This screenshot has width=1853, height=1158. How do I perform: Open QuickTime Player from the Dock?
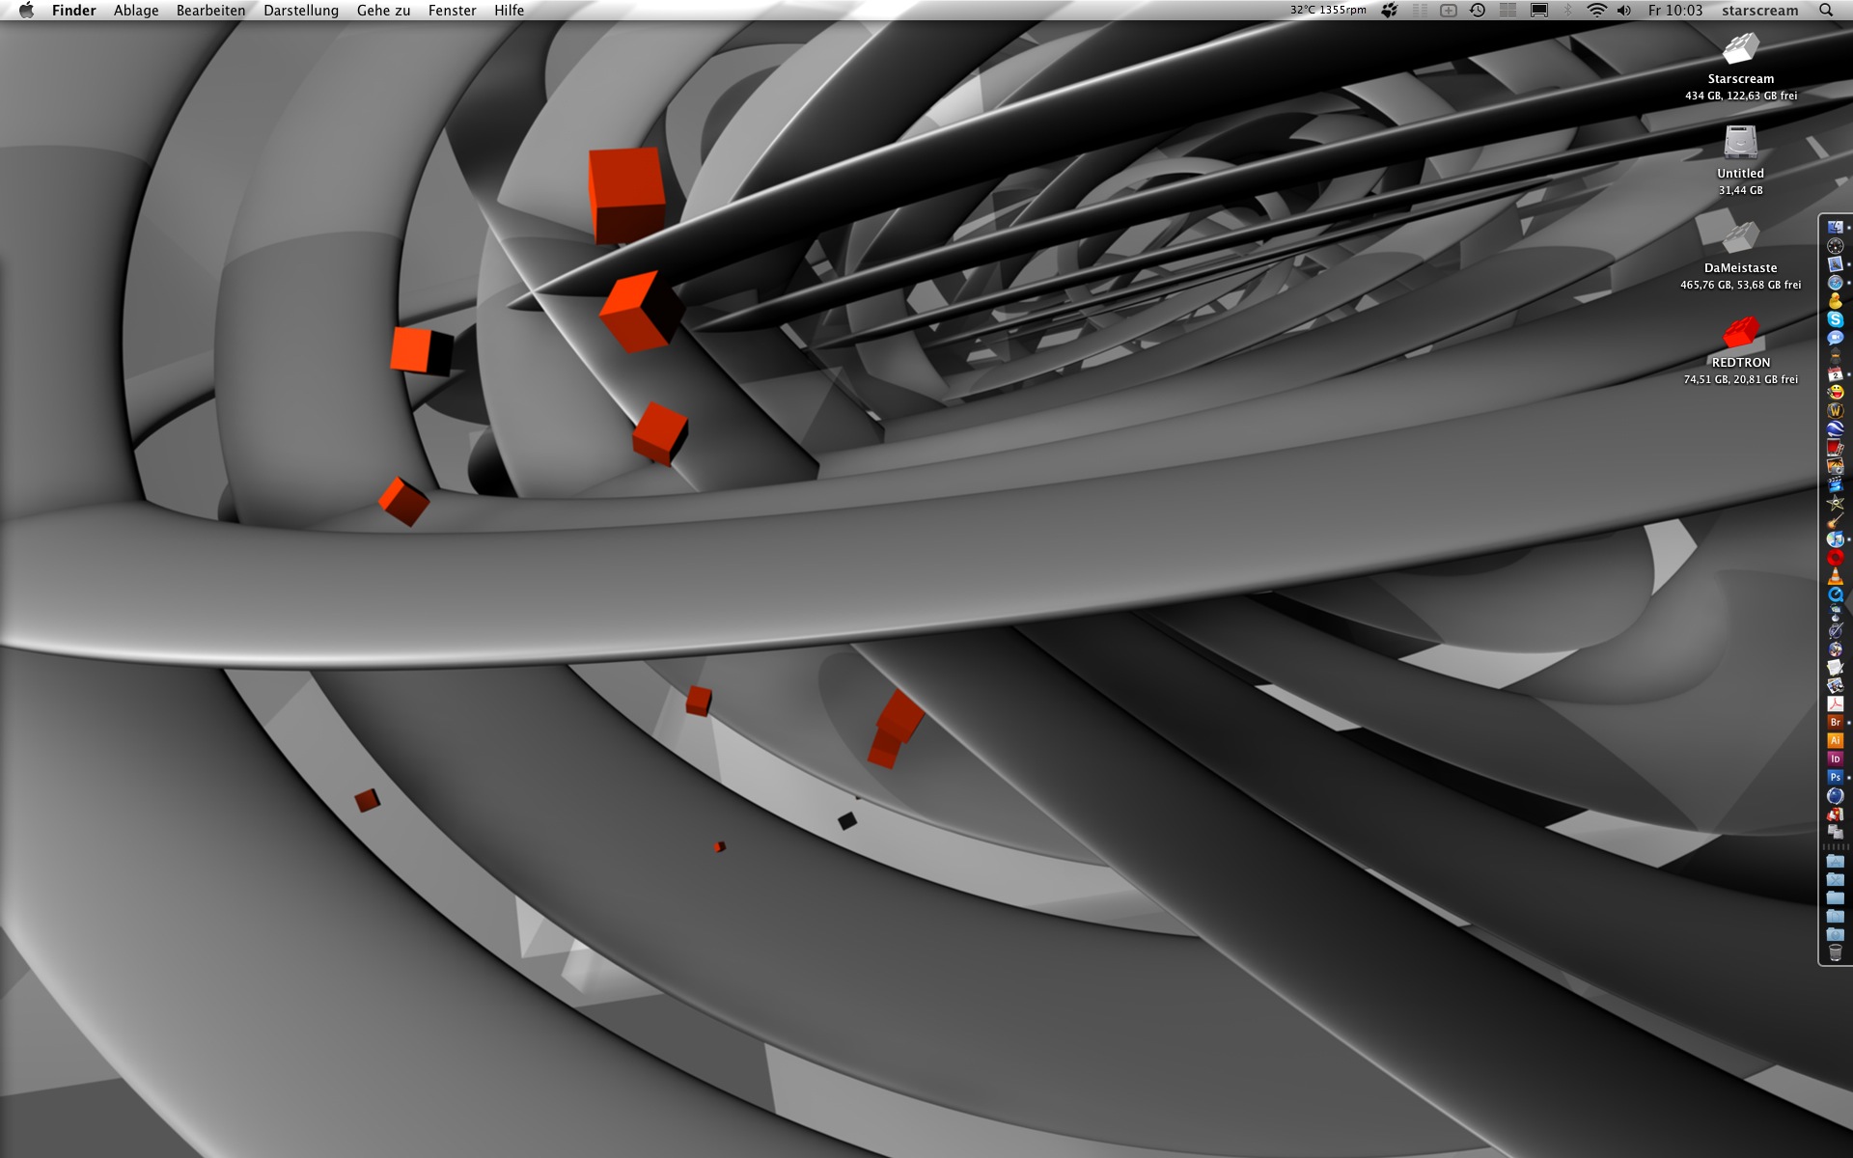(x=1836, y=594)
